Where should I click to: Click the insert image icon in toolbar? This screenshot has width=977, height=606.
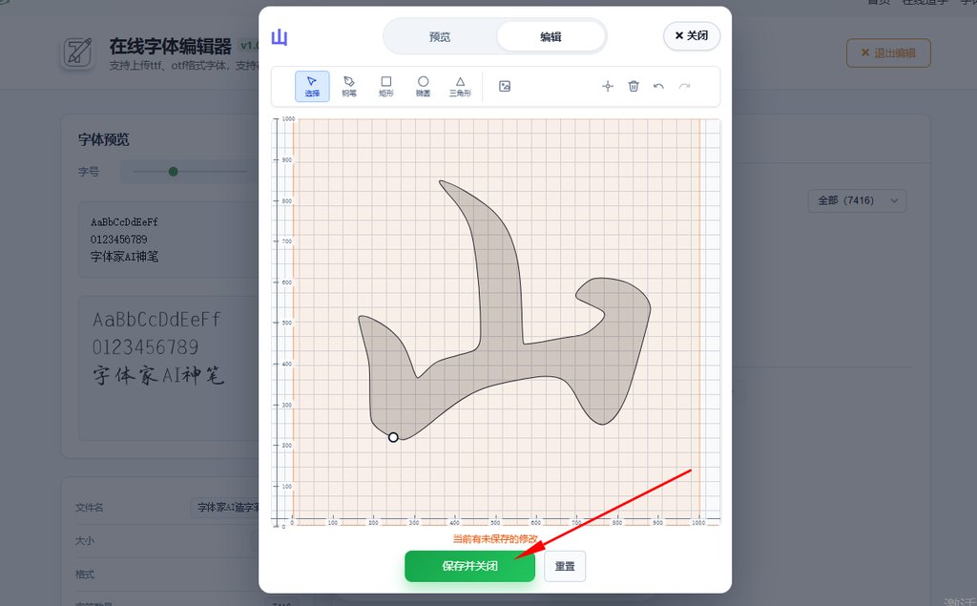click(505, 86)
